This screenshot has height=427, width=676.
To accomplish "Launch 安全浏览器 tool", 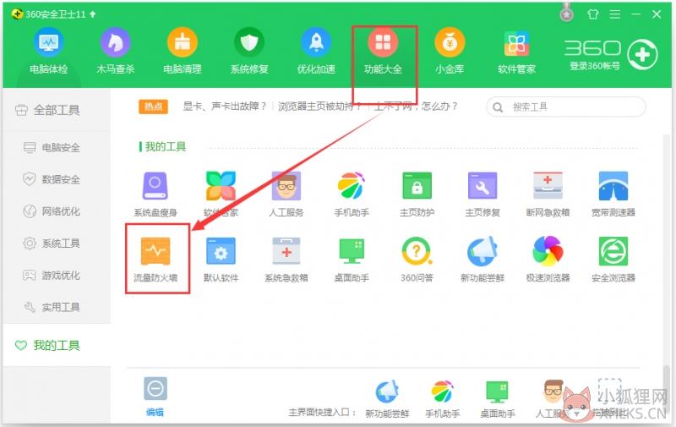I will (613, 260).
